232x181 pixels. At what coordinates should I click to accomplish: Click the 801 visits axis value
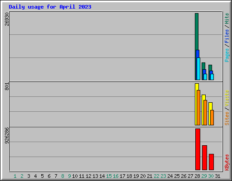7,86
